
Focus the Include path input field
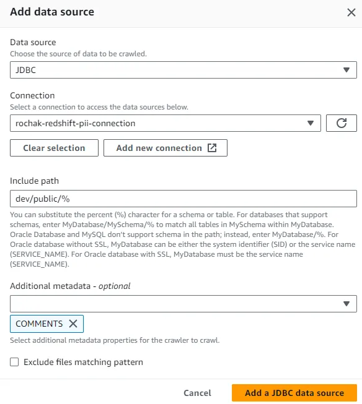183,199
